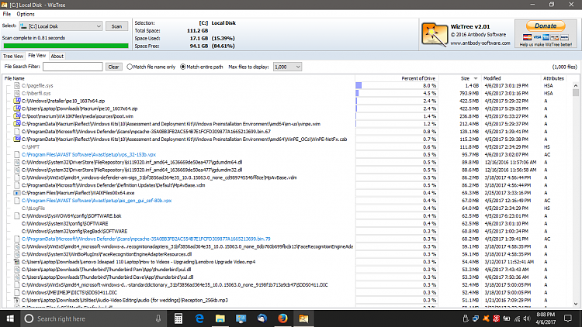Open Calculator from the taskbar
The width and height of the screenshot is (582, 327).
coord(179,318)
